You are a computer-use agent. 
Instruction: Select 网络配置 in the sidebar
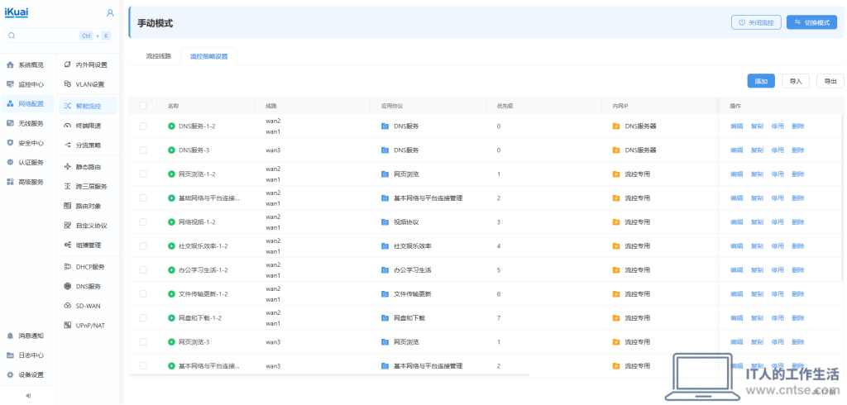[x=28, y=103]
